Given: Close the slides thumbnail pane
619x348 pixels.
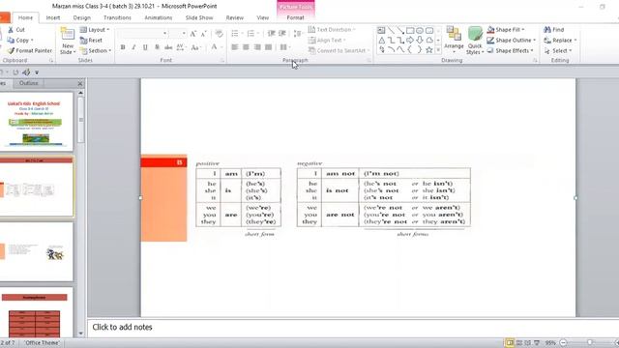Looking at the screenshot, I should pyautogui.click(x=80, y=84).
